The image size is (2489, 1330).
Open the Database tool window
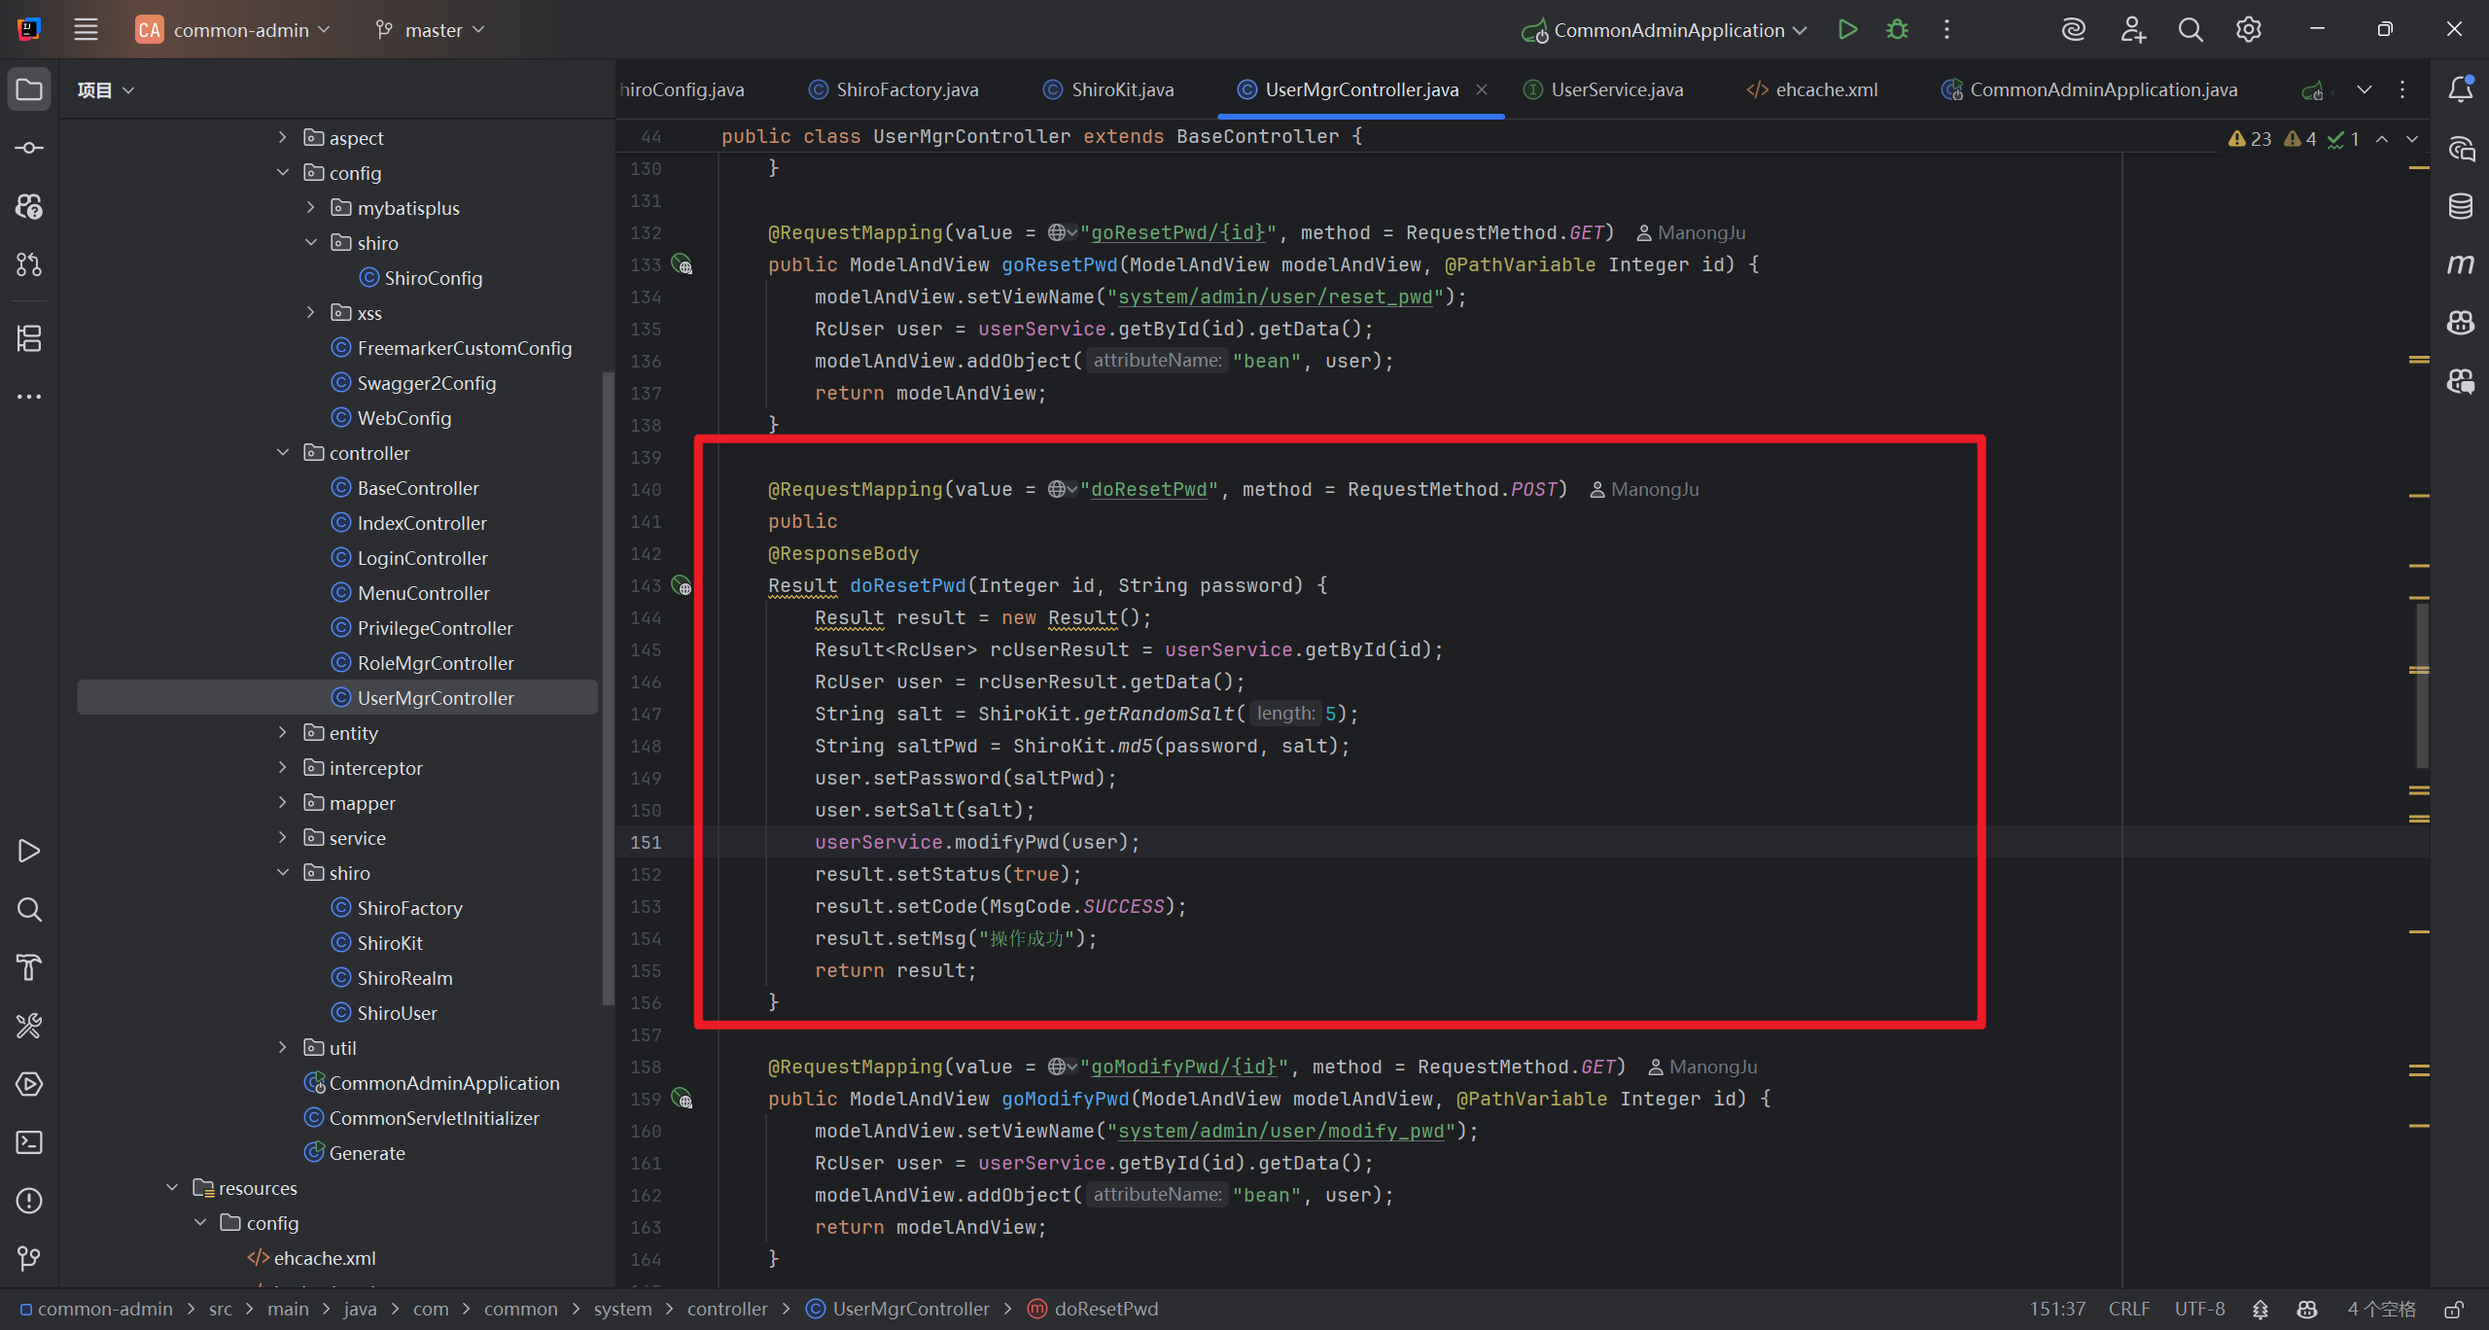pos(2461,206)
